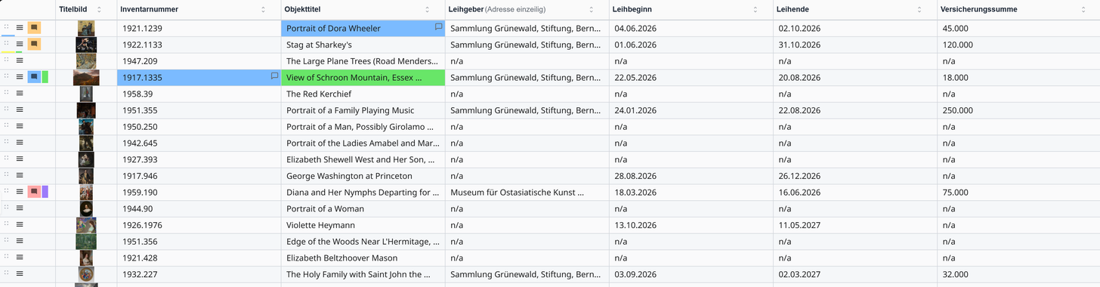1100x287 pixels.
Task: Open orange comment icon in row 1922.1133
Action: pos(34,45)
